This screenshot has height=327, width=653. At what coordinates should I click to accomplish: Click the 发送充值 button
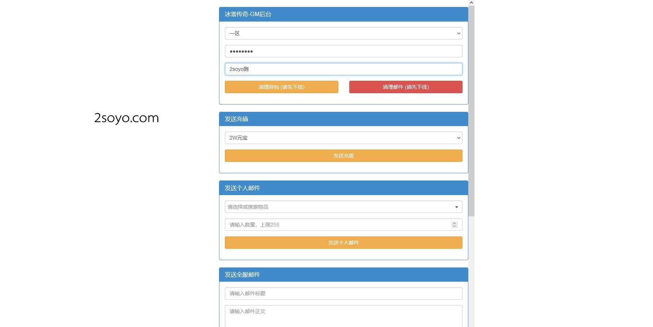343,156
